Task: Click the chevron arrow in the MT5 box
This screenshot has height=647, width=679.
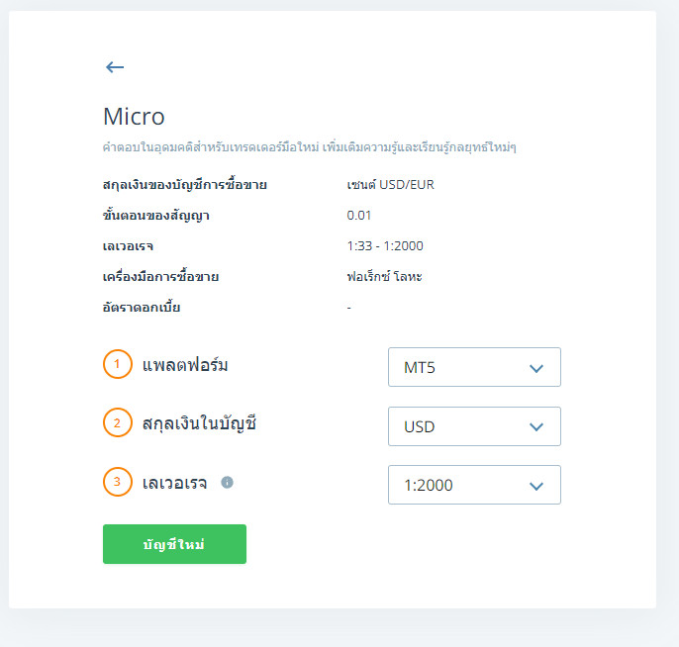Action: coord(536,368)
